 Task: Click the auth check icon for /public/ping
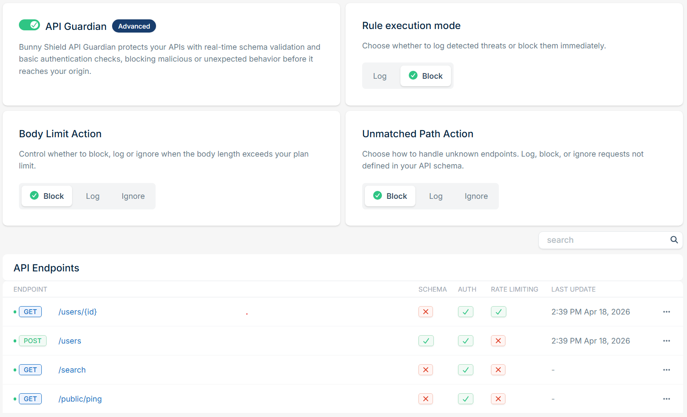465,399
